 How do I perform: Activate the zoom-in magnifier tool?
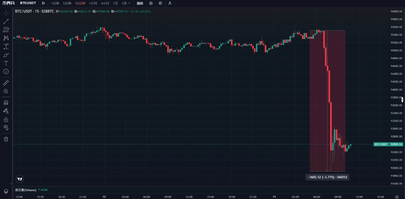tap(6, 91)
